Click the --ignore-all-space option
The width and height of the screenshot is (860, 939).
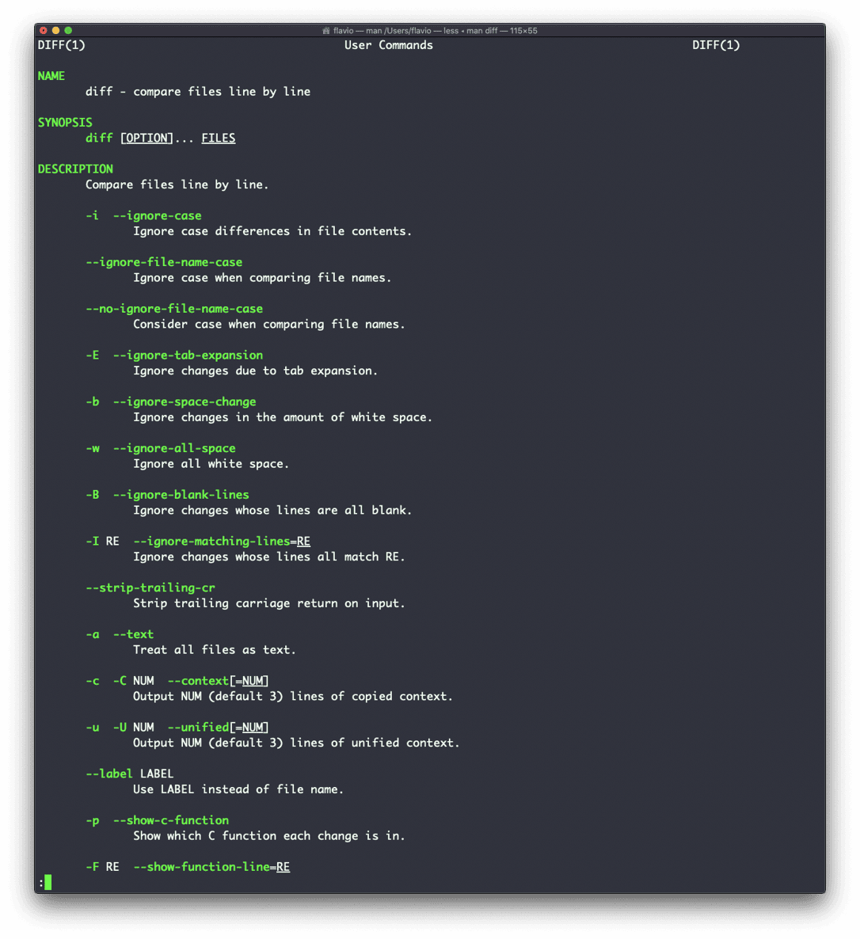(173, 449)
